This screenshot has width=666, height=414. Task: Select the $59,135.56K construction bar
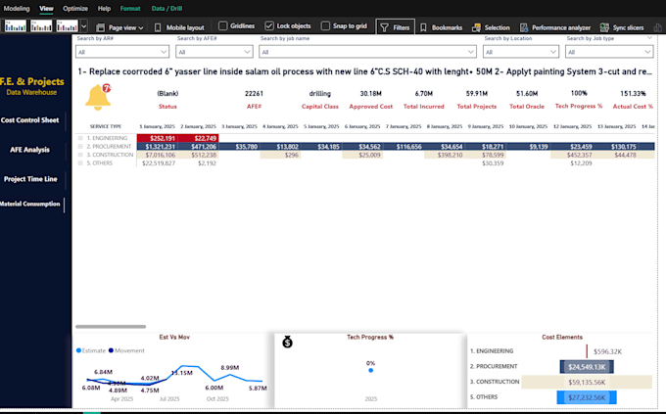587,382
